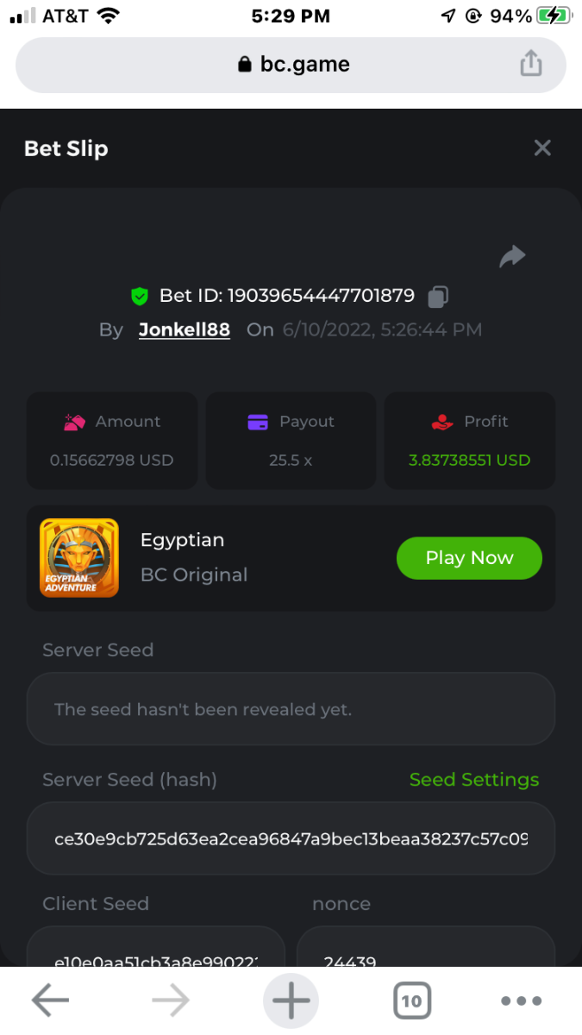Copy the Bet ID with copy icon
Screen dimensions: 582x1035
(438, 297)
